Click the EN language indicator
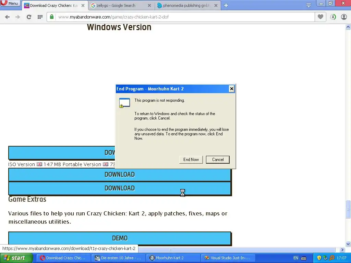 tap(296, 258)
